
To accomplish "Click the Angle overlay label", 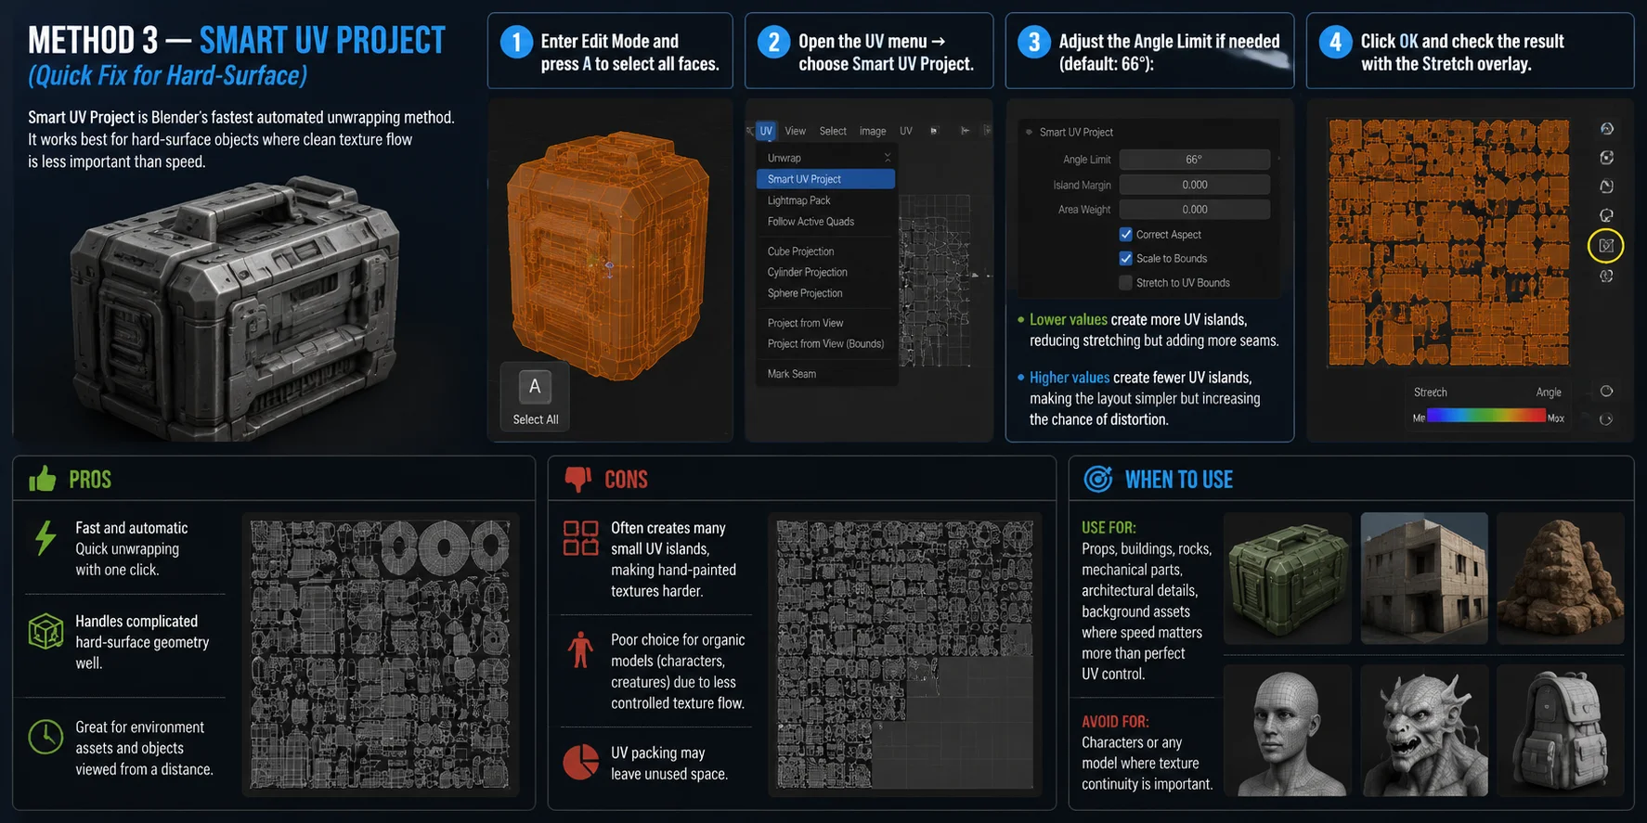I will click(x=1549, y=392).
